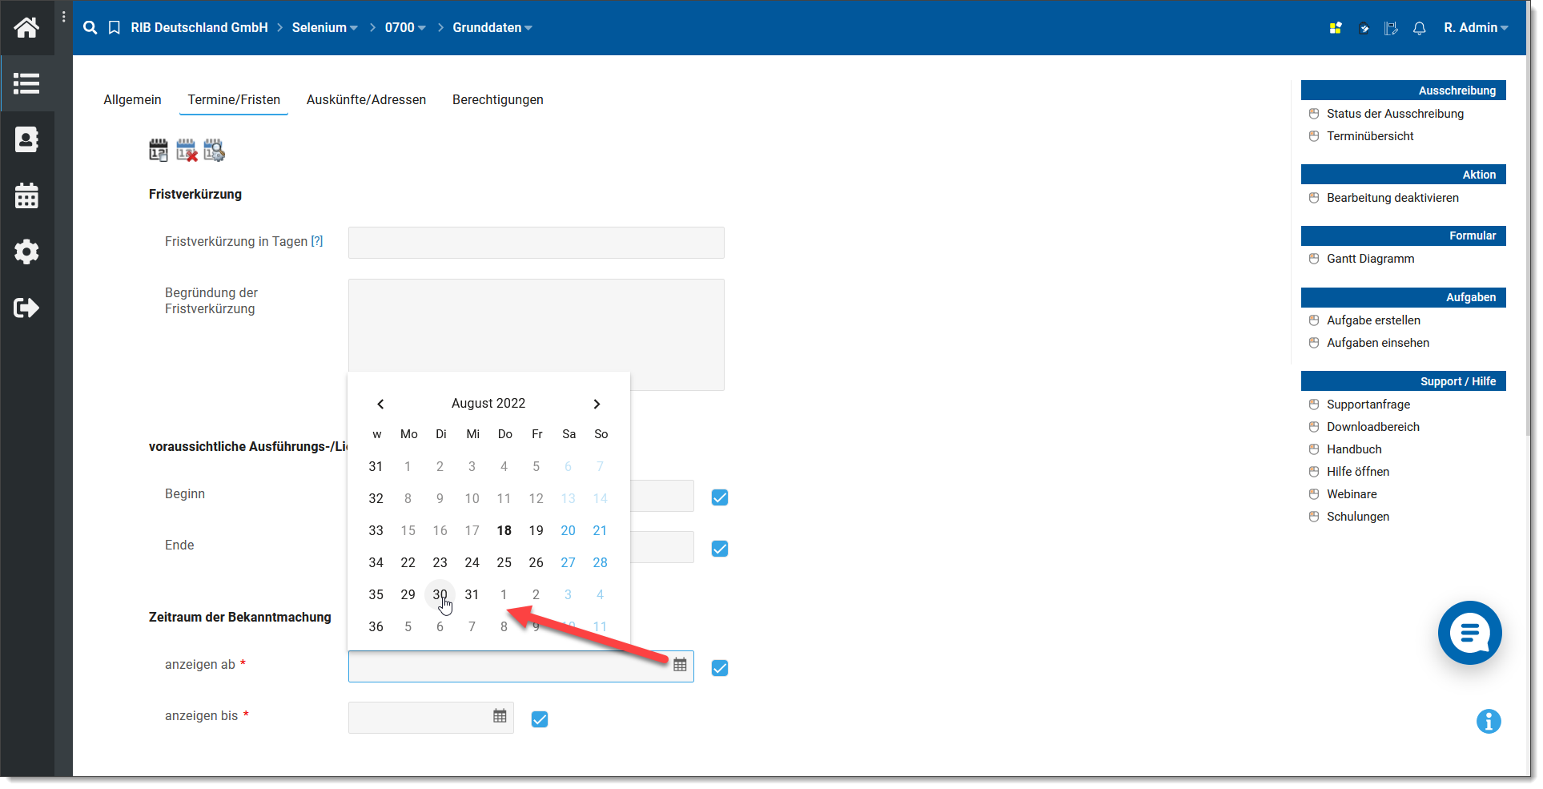
Task: Click Bearbeitung deaktivieren
Action: 1392,198
